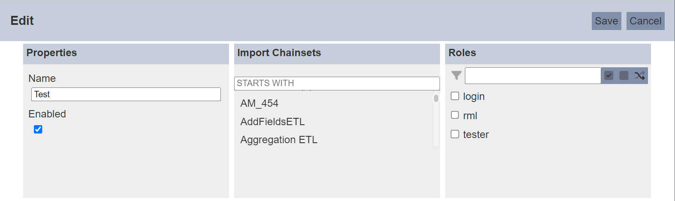Toggle the Enabled checkbox
Viewport: 675px width, 201px height.
pyautogui.click(x=38, y=129)
